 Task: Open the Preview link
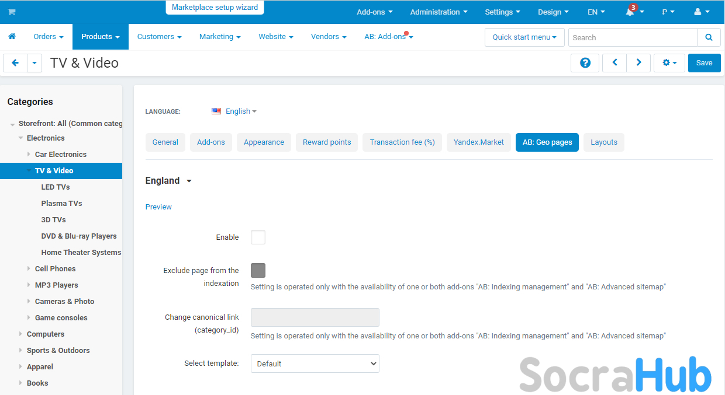[158, 207]
